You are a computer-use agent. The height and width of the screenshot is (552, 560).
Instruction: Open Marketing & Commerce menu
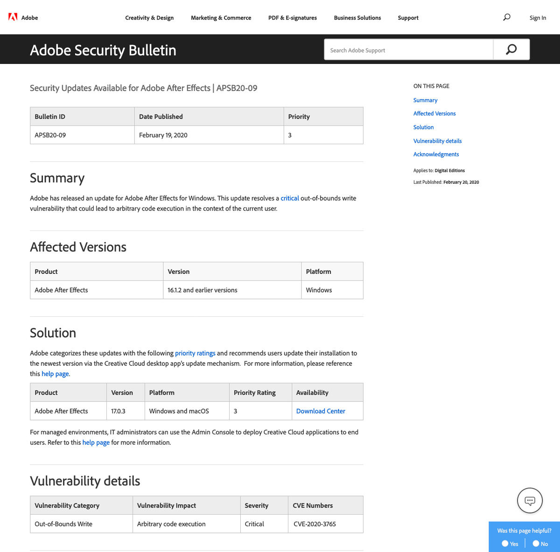pyautogui.click(x=221, y=18)
